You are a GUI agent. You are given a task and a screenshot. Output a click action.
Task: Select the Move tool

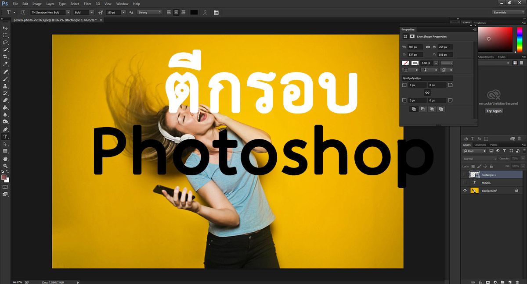coord(6,28)
